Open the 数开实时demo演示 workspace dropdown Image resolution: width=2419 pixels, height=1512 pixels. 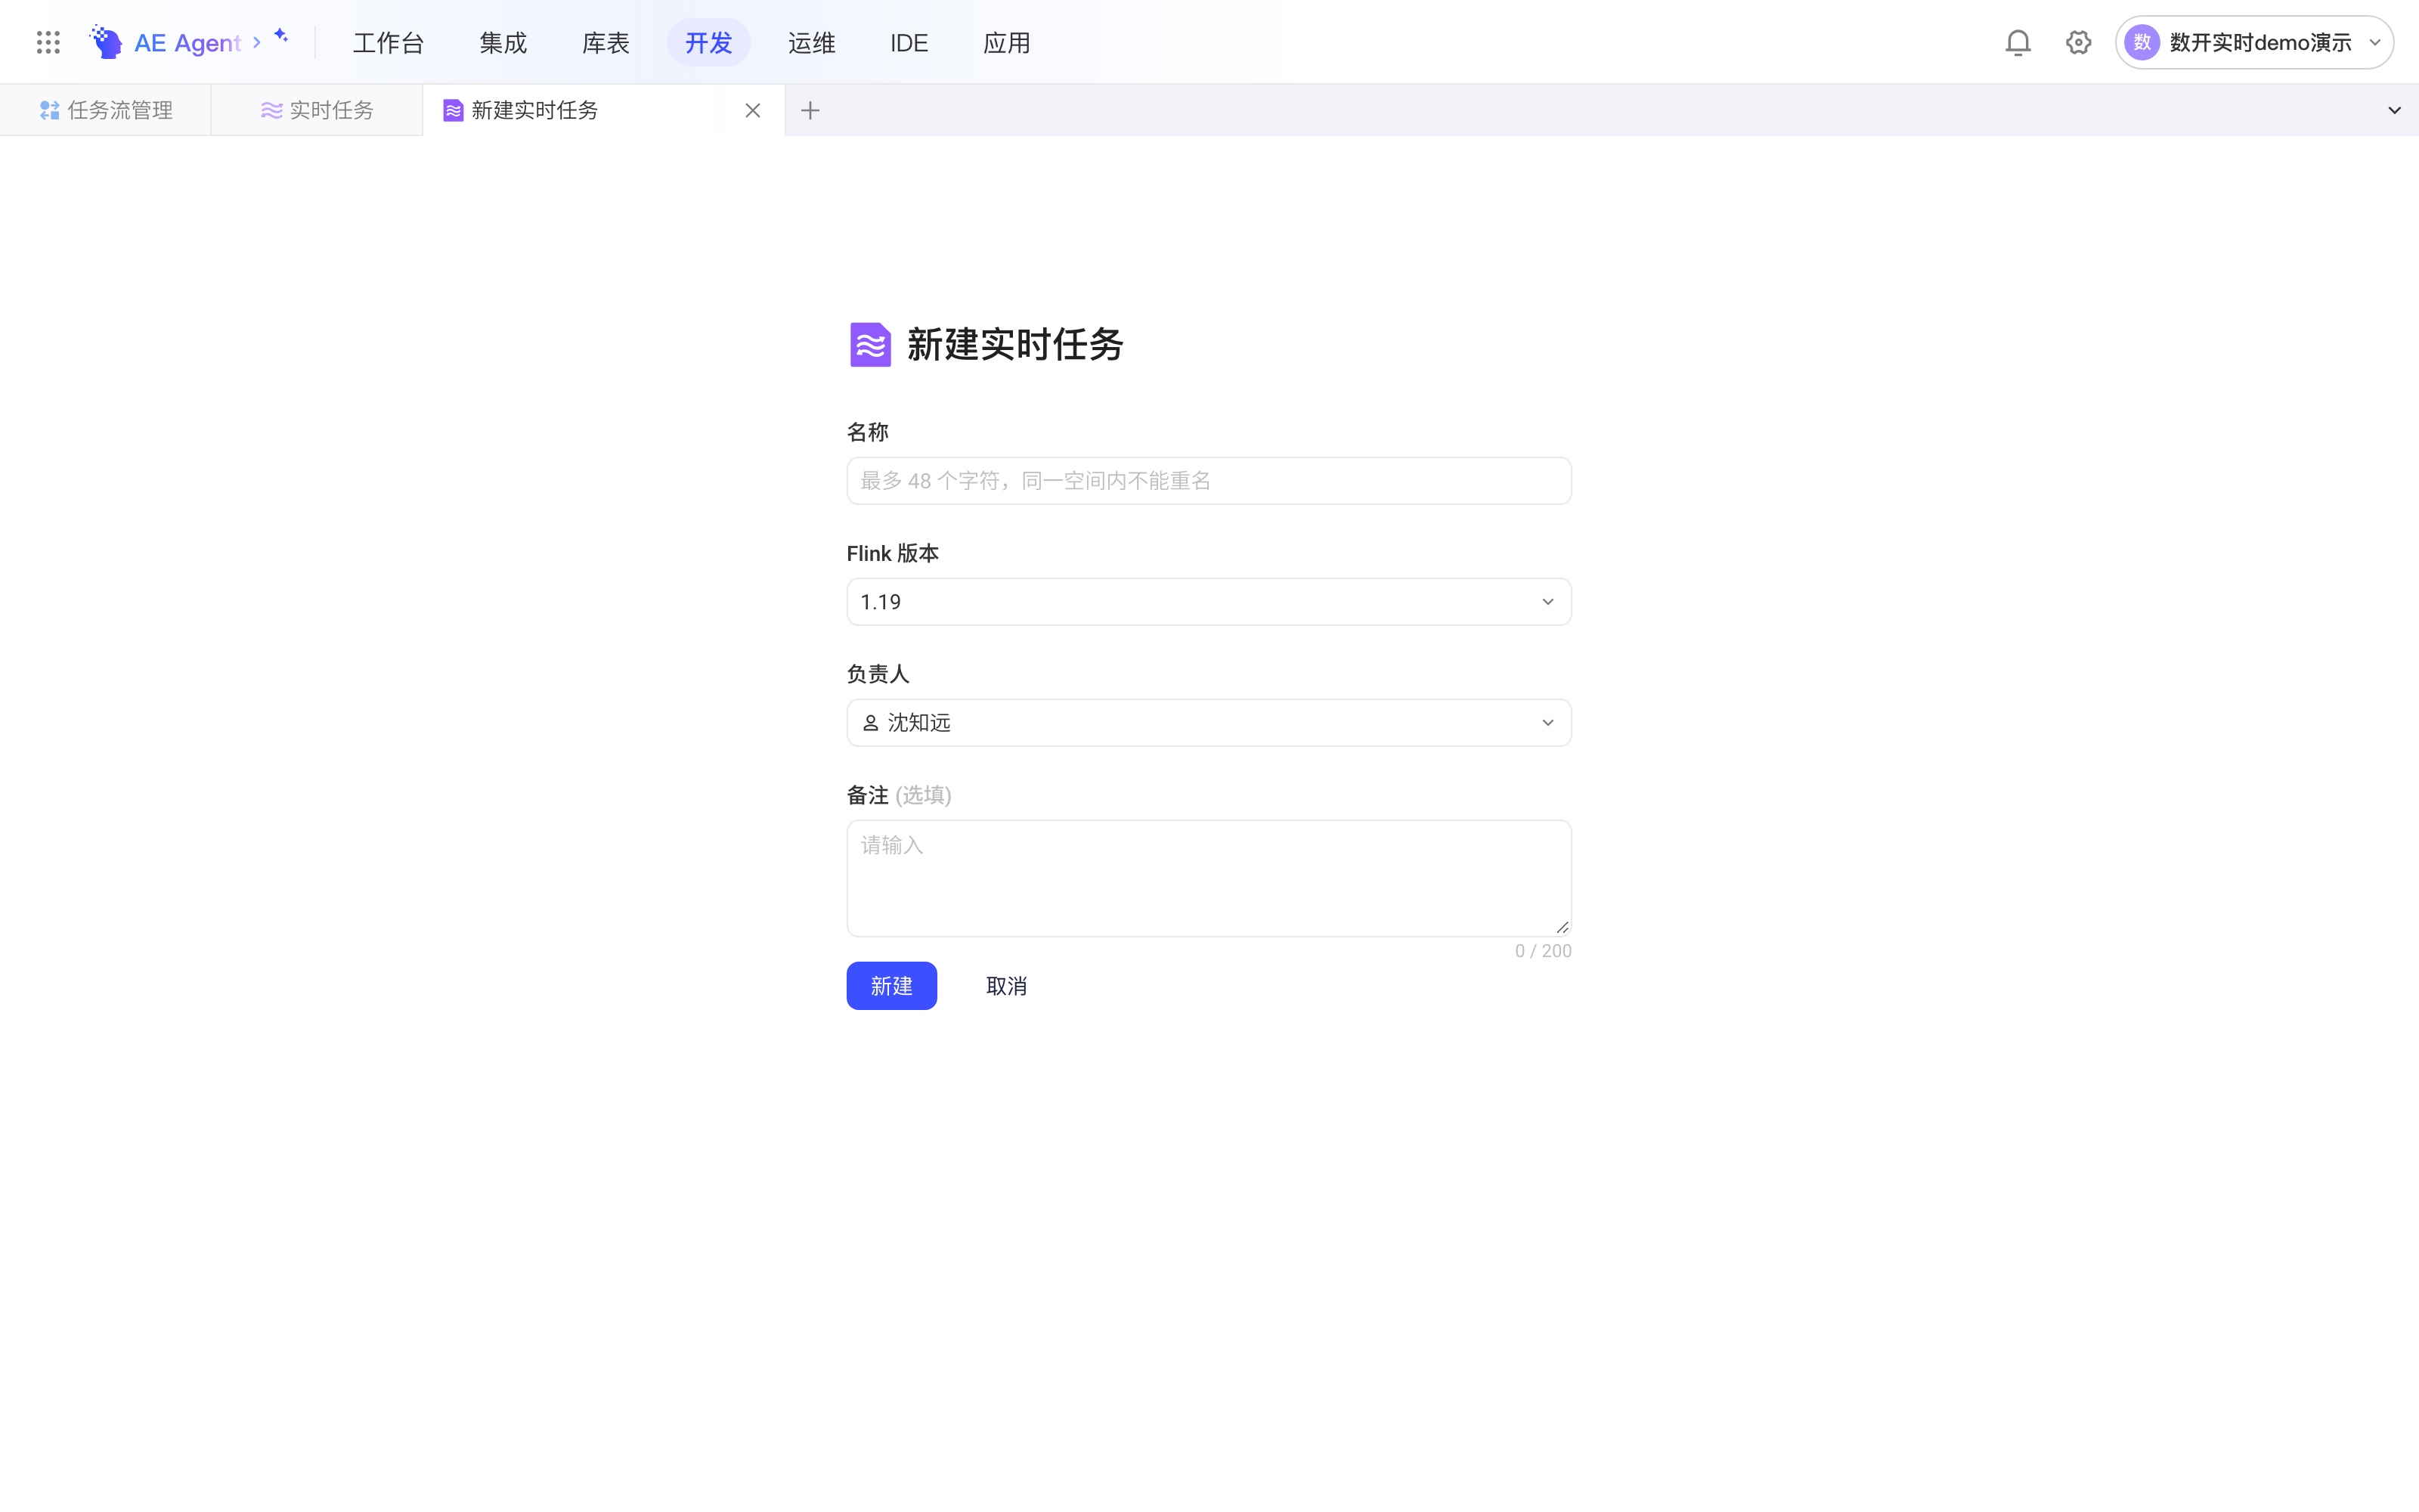coord(2254,42)
